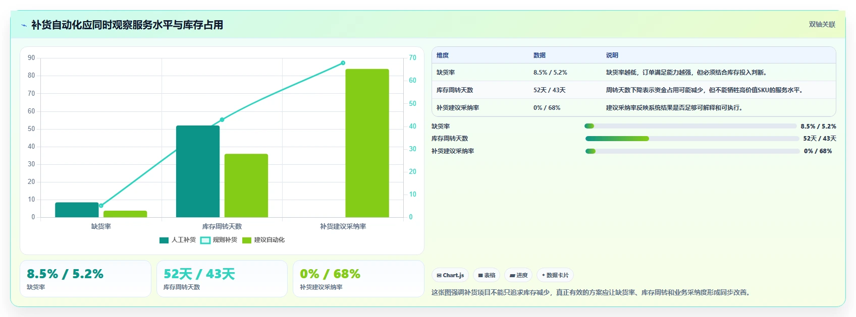Click the 补货建议采纳率 x-axis label
This screenshot has width=856, height=317.
343,227
